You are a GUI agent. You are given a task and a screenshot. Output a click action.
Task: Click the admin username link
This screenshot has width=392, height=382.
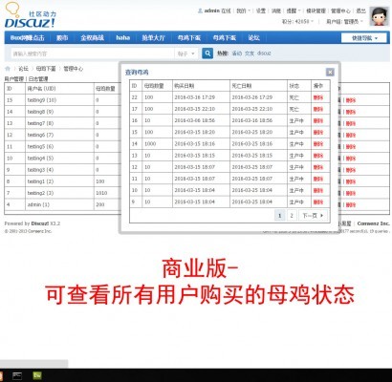click(x=211, y=11)
